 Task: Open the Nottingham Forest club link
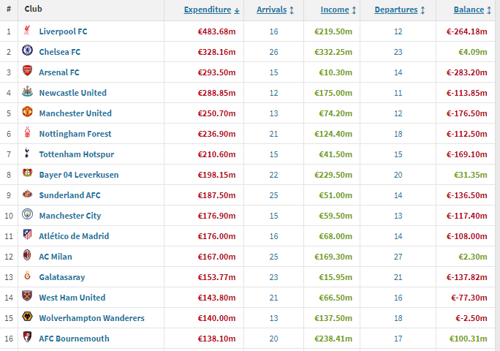pos(75,134)
